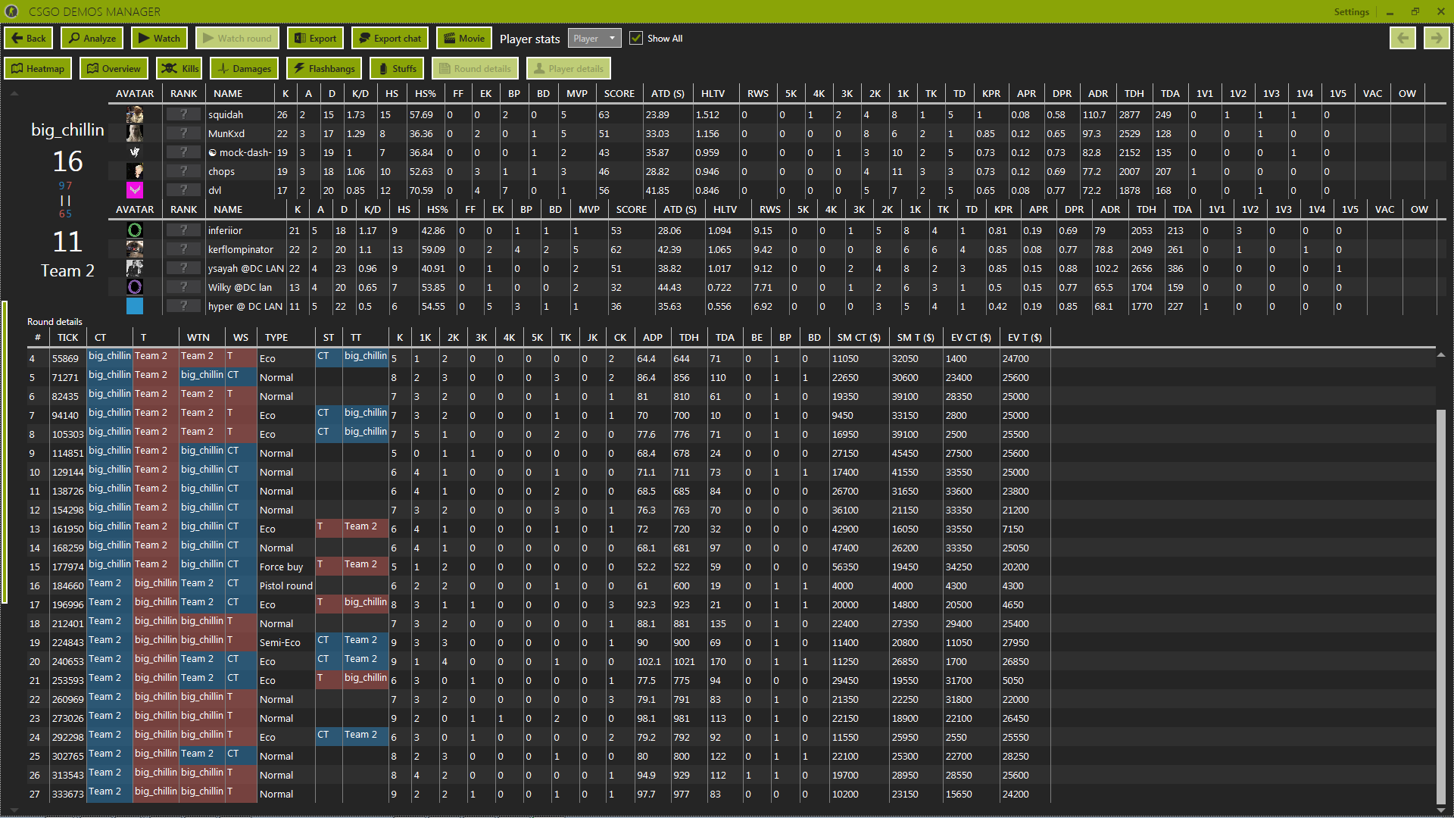
Task: Click small collapse arrow above team score
Action: click(x=14, y=94)
